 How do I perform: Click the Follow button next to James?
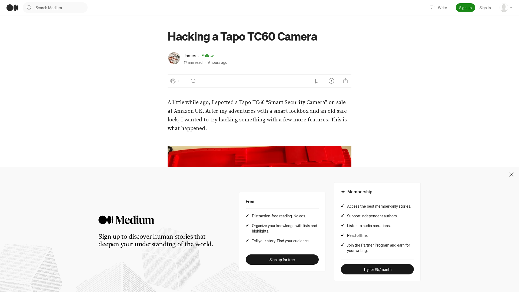point(207,56)
